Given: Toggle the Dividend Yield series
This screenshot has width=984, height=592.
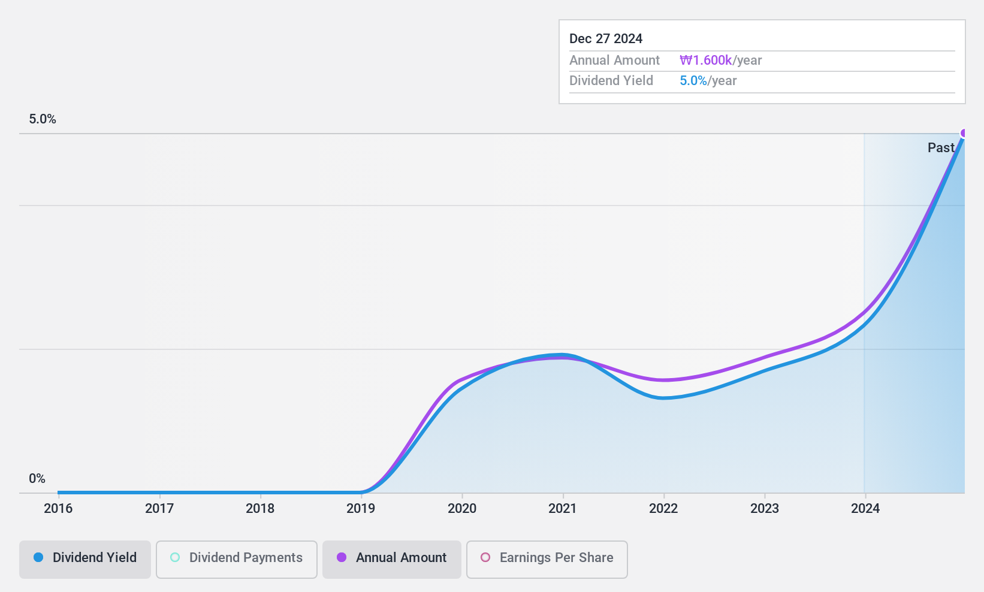Looking at the screenshot, I should click(85, 560).
